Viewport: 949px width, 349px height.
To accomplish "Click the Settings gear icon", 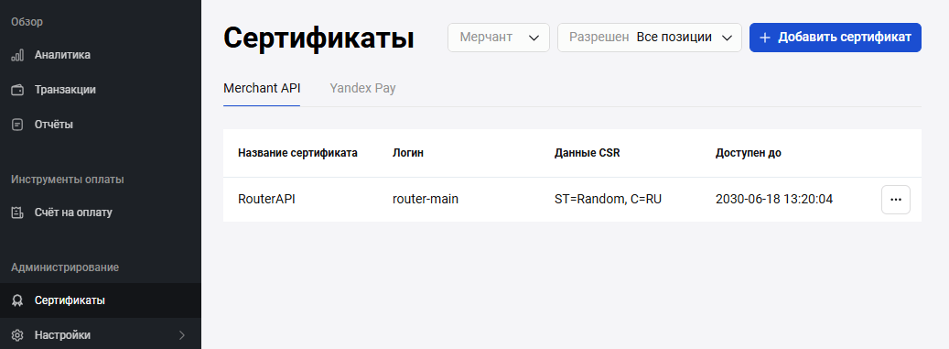I will 17,335.
